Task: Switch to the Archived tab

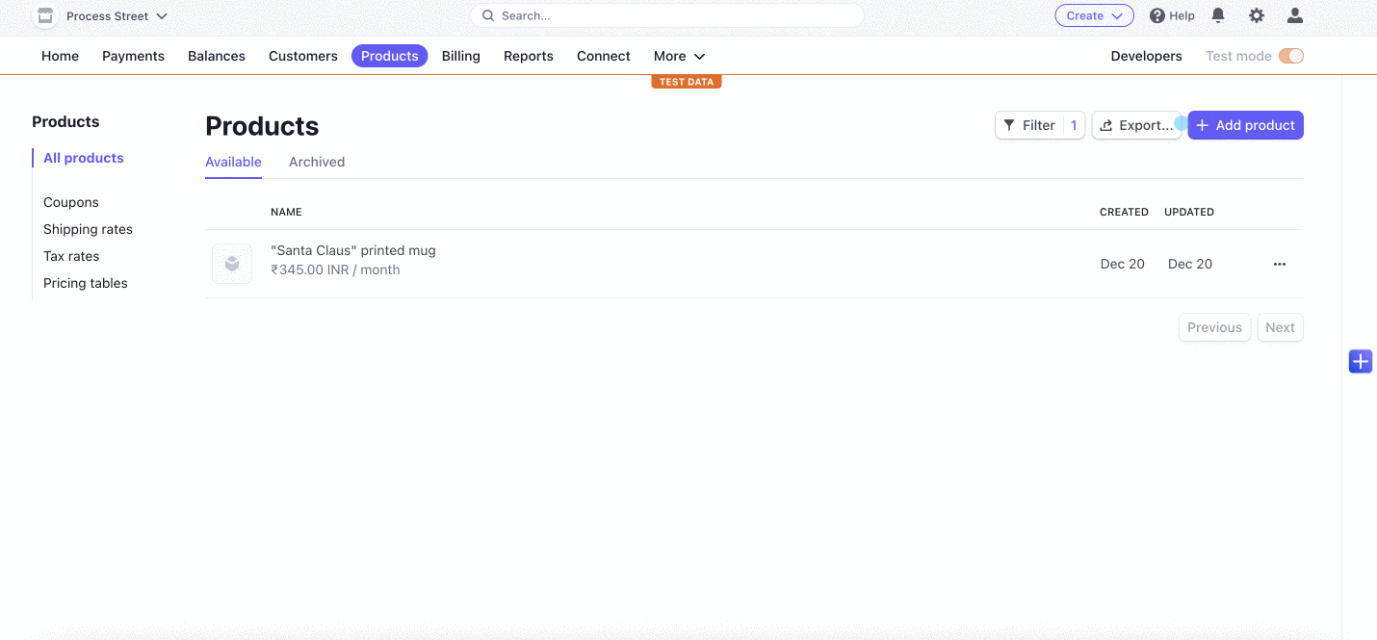Action: pos(317,162)
